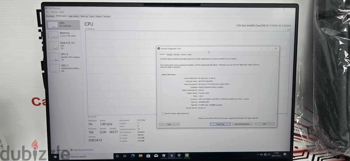Open the Windows Start menu
The image size is (350, 161).
[55, 156]
